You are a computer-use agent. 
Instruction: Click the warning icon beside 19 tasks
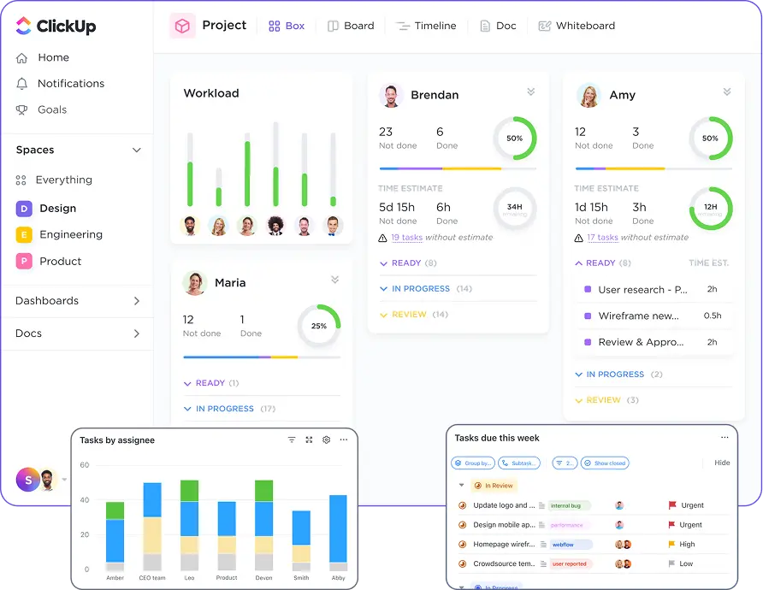click(x=382, y=238)
